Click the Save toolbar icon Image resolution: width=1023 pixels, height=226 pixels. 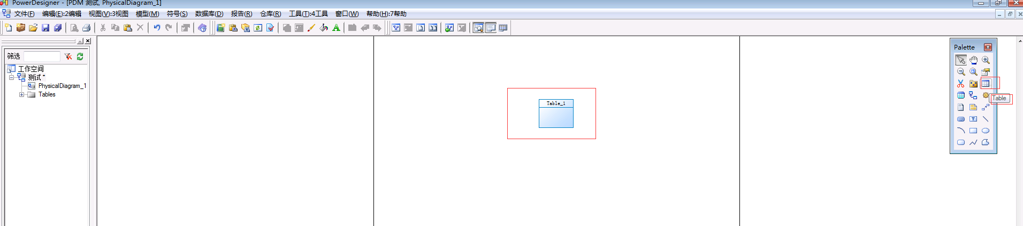click(x=45, y=28)
